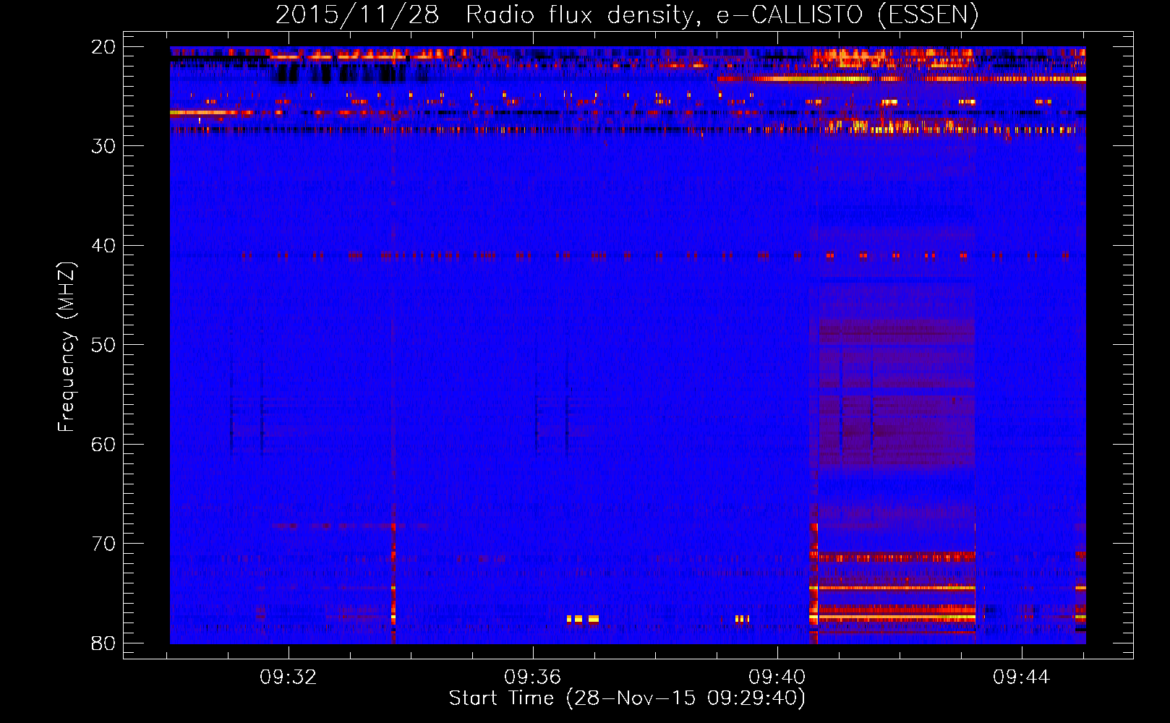Click the '50' frequency tick label
This screenshot has height=723, width=1170.
[x=103, y=345]
